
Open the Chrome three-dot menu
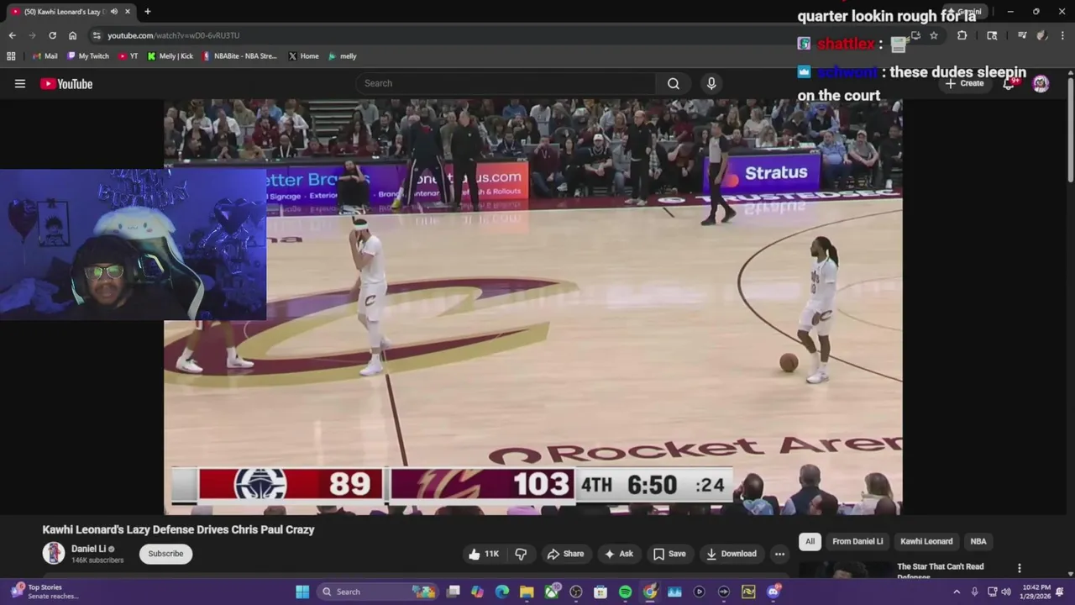pos(1062,35)
